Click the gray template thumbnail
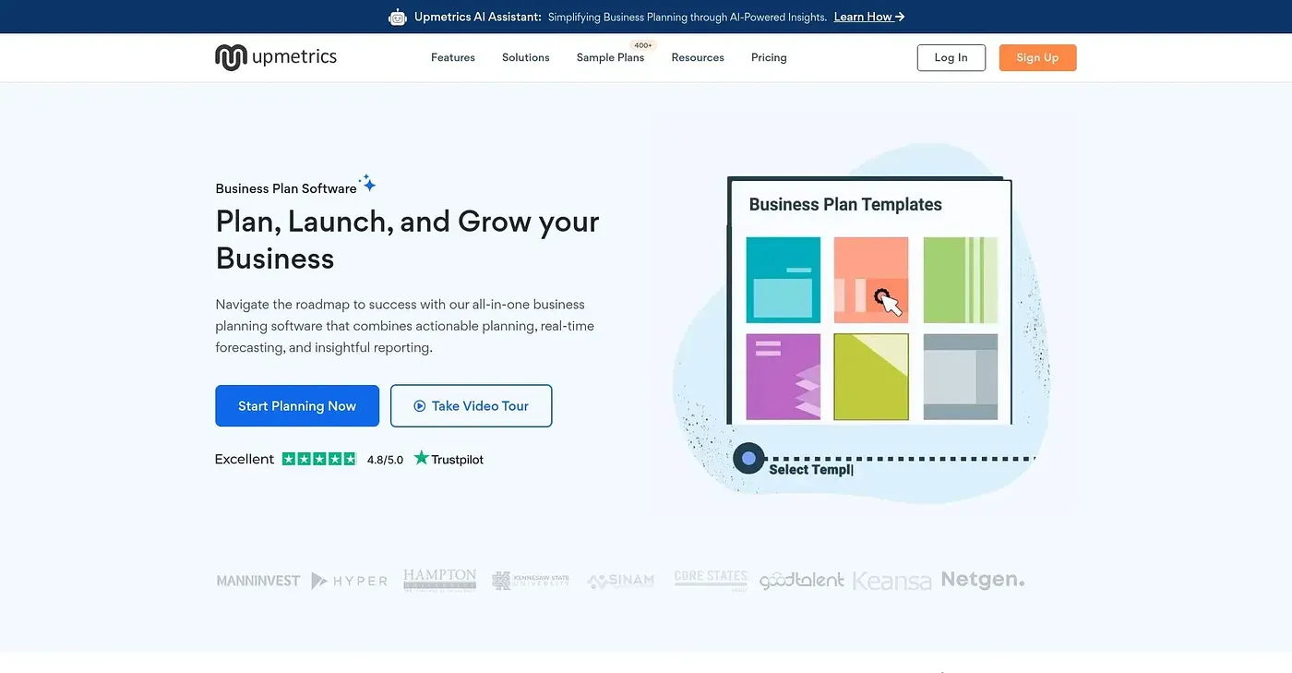1292x673 pixels. pos(961,377)
